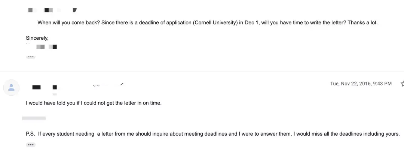
Task: Click the "I would have told you" sentence
Action: click(94, 103)
